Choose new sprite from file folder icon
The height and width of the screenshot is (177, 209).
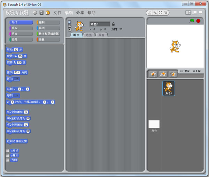pyautogui.click(x=163, y=74)
